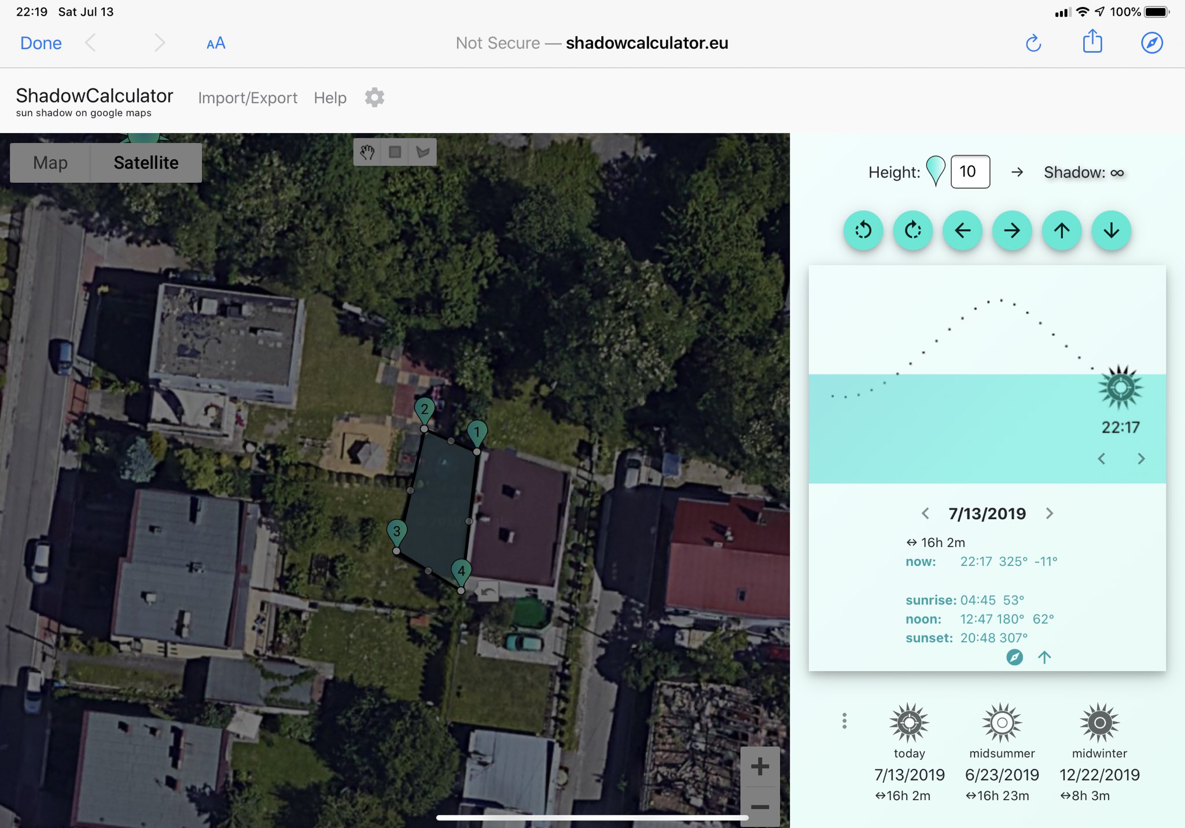
Task: Click the sun marker on elevation chart
Action: pyautogui.click(x=1120, y=387)
